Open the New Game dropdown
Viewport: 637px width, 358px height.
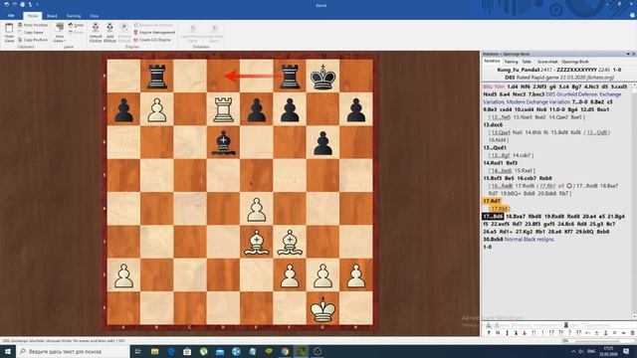coord(60,33)
